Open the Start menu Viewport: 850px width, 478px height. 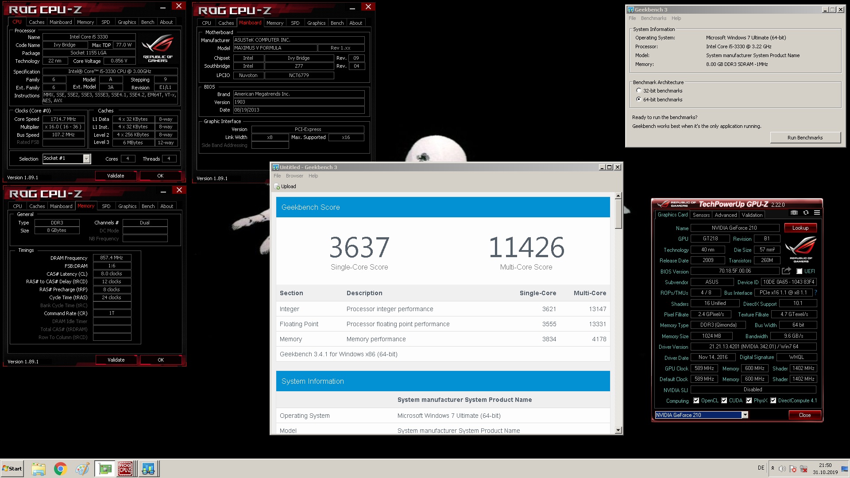12,469
